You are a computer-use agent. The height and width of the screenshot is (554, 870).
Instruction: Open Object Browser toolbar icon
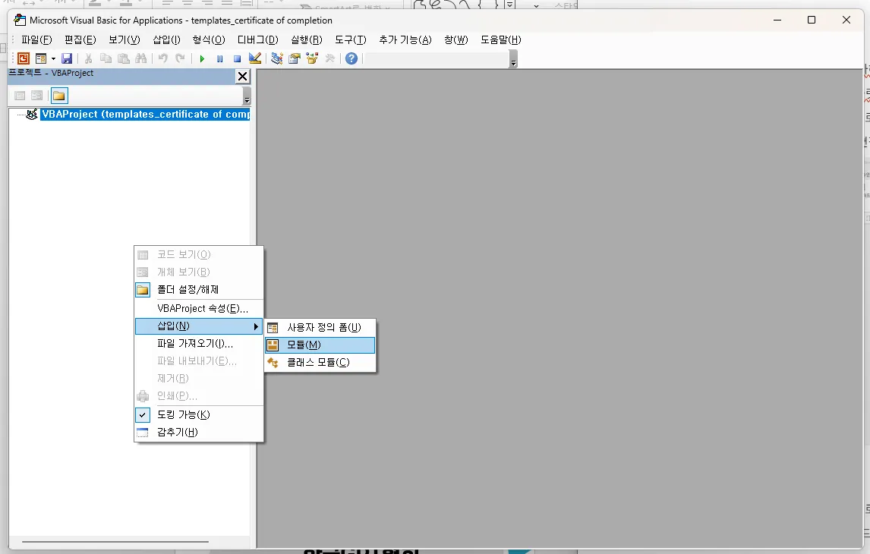(312, 58)
